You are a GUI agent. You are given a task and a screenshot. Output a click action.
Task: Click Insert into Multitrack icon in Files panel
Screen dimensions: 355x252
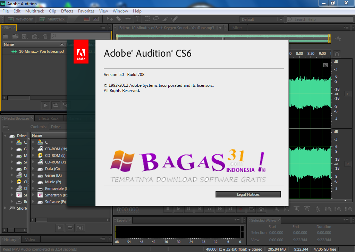35,36
